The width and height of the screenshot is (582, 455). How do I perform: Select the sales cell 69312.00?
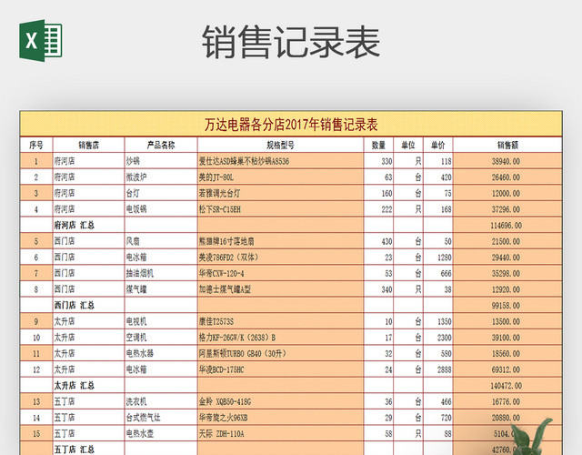[507, 369]
